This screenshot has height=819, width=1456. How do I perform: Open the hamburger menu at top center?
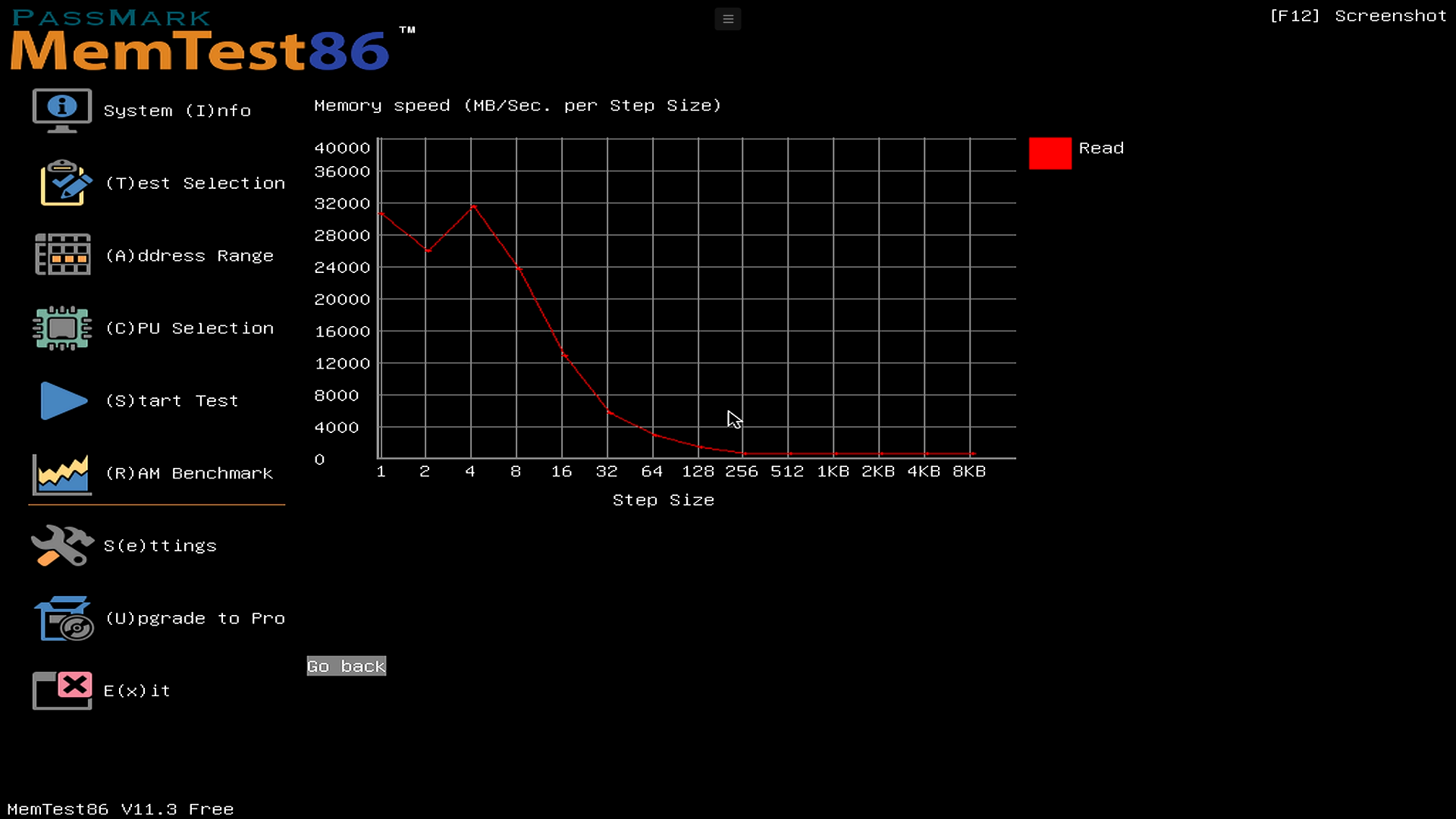(x=728, y=19)
